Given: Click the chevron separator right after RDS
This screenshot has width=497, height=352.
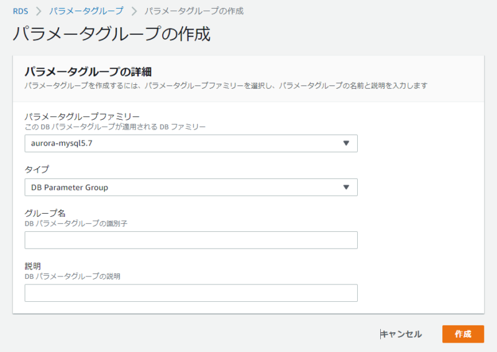Looking at the screenshot, I should pyautogui.click(x=39, y=11).
